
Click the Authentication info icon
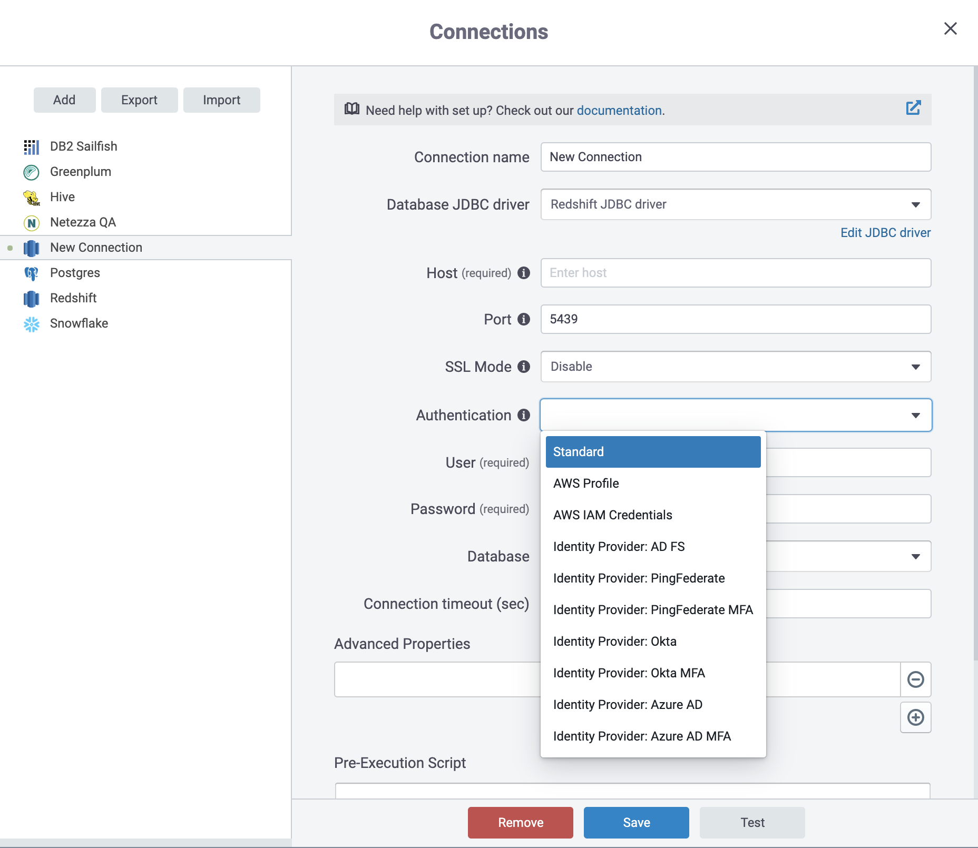point(524,416)
